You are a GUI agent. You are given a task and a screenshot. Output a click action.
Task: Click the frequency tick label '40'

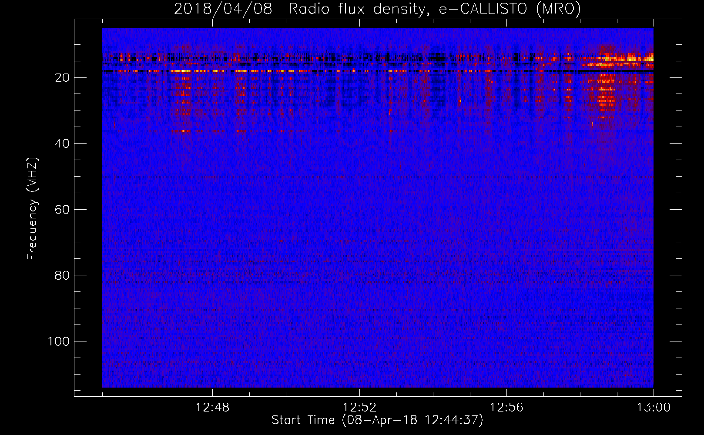pos(62,144)
